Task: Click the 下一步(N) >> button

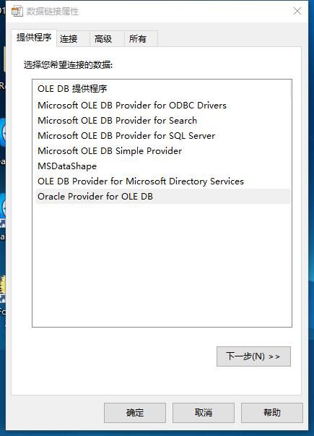Action: (x=253, y=356)
